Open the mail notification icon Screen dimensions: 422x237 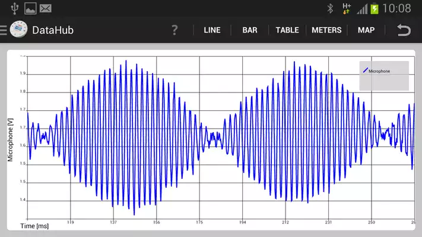(x=45, y=8)
